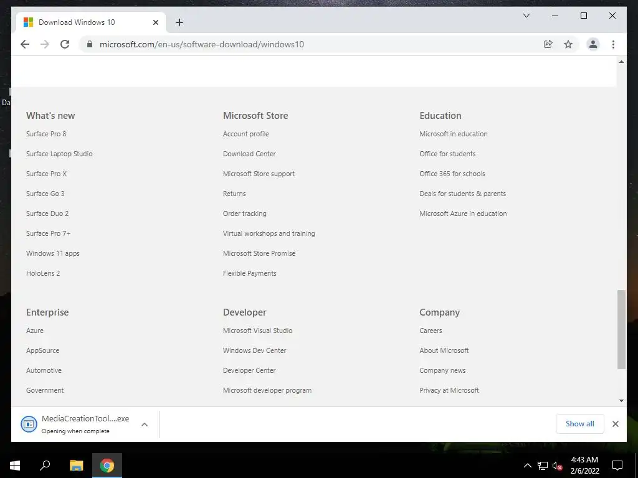Open the clock showing 4:43 AM
The height and width of the screenshot is (478, 638).
(584, 466)
